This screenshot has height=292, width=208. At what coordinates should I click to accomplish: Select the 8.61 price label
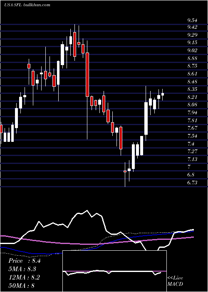pyautogui.click(x=192, y=74)
